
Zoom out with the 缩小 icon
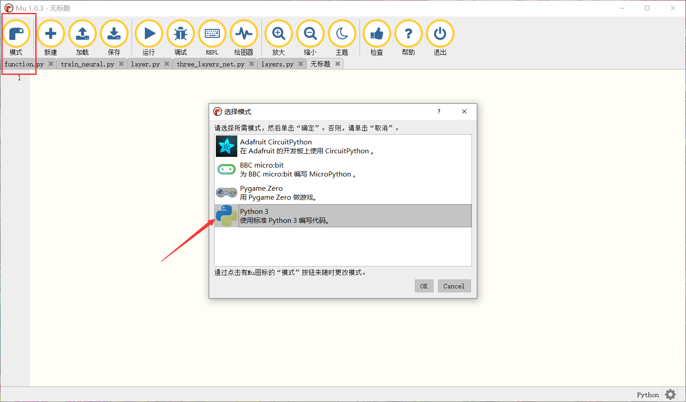[x=310, y=33]
